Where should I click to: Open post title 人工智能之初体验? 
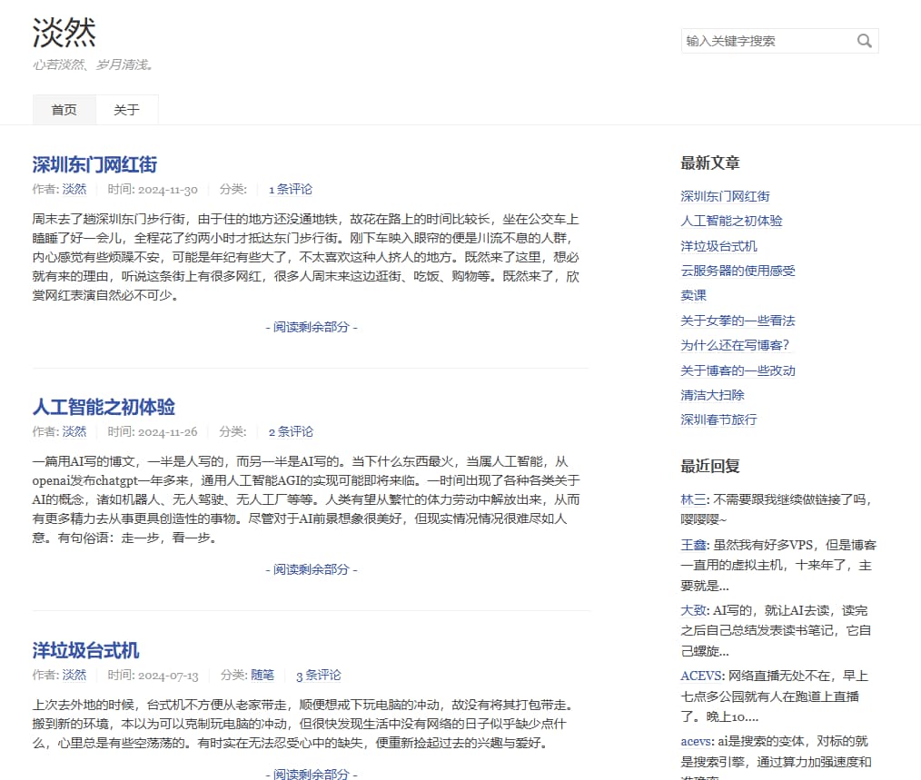click(104, 407)
